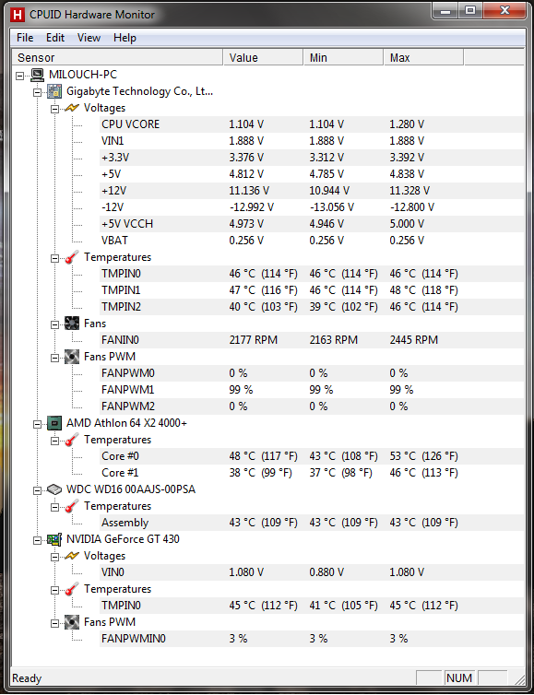Collapse the motherboard Temperatures group
Screen dimensions: 534x695
point(54,257)
